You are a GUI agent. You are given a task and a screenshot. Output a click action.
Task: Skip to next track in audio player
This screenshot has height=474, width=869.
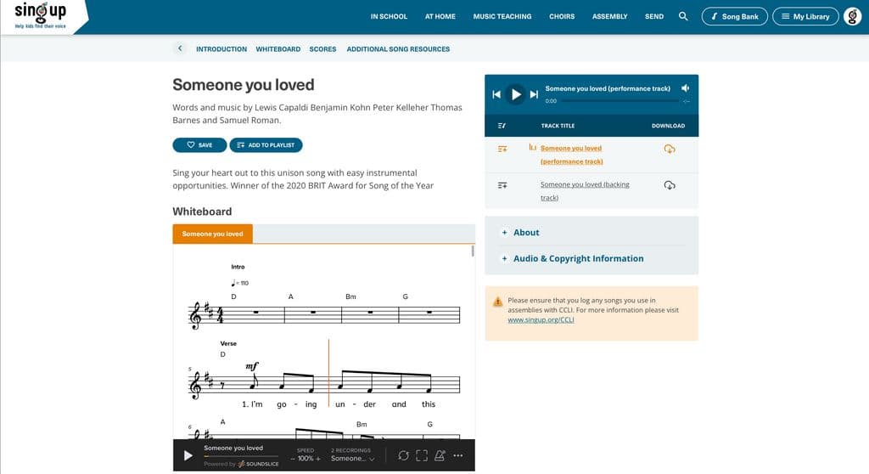535,94
